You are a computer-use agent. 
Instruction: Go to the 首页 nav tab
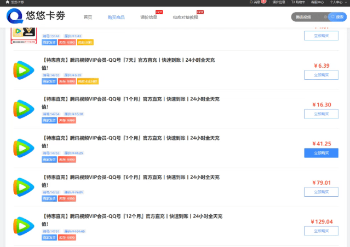pyautogui.click(x=88, y=17)
